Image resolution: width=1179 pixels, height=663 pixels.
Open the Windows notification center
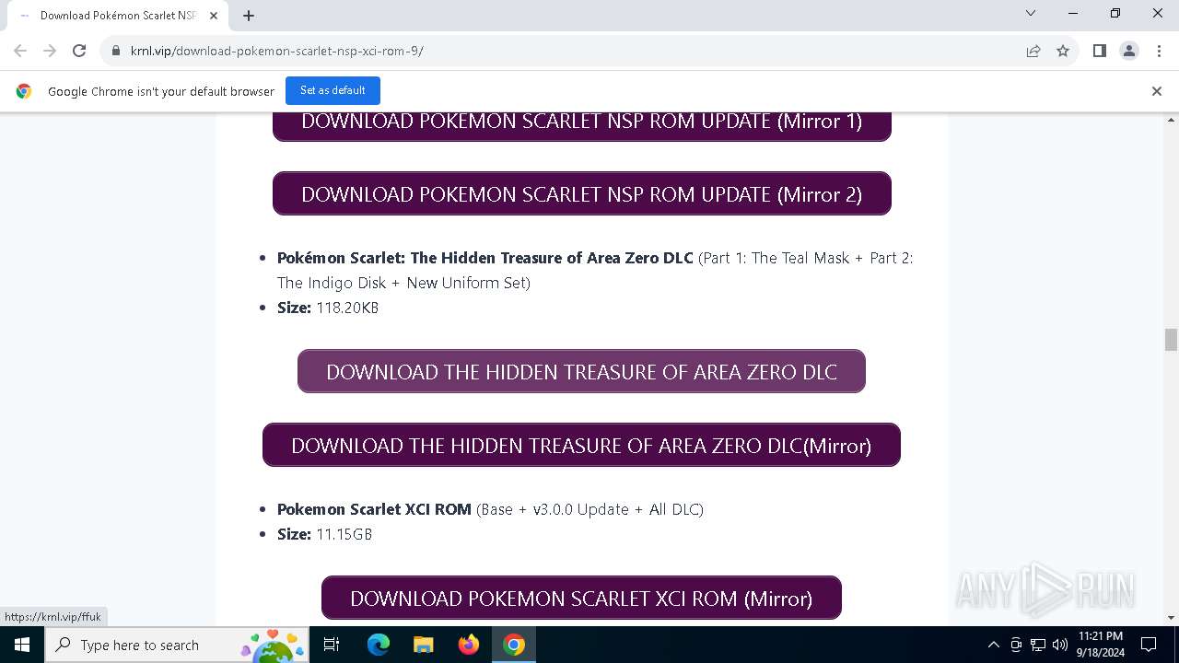1149,645
